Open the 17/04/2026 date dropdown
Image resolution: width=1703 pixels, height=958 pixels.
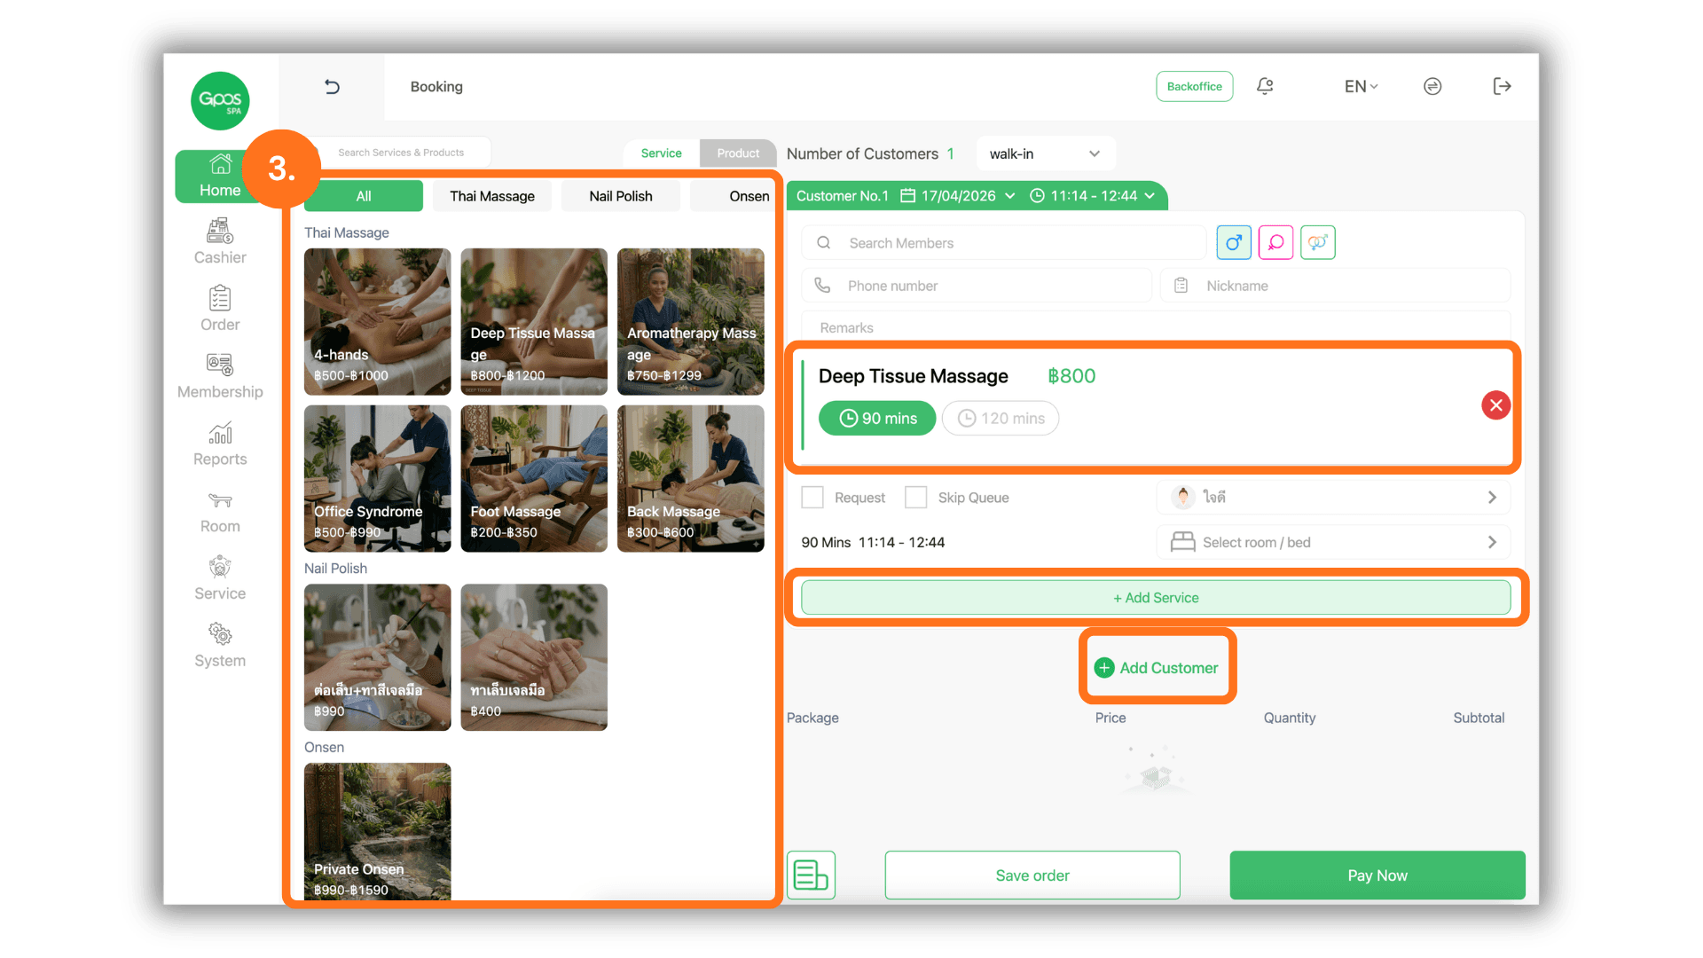[958, 196]
